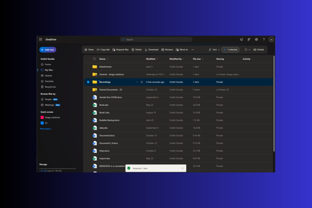
Task: Open OneDrive settings gear icon
Action: [x=256, y=39]
